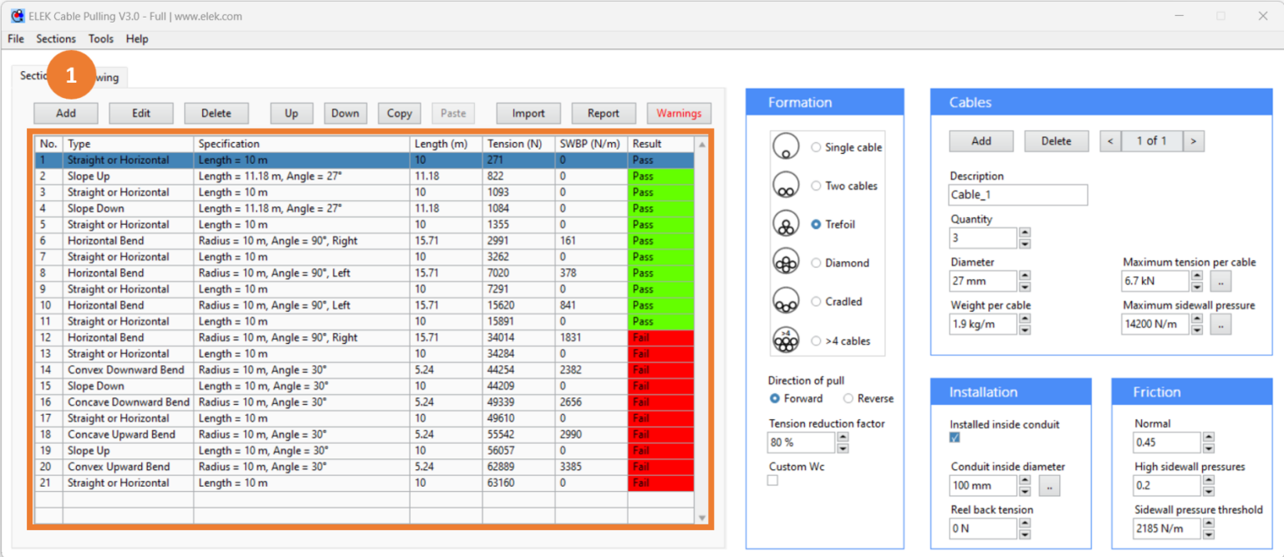Viewport: 1284px width, 557px height.
Task: Select the Cradled formation icon
Action: 786,300
